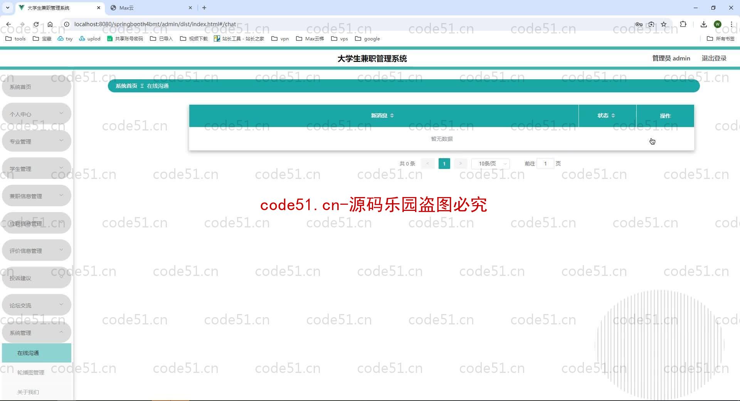Open browser downloads icon
This screenshot has height=401, width=740.
tap(704, 24)
